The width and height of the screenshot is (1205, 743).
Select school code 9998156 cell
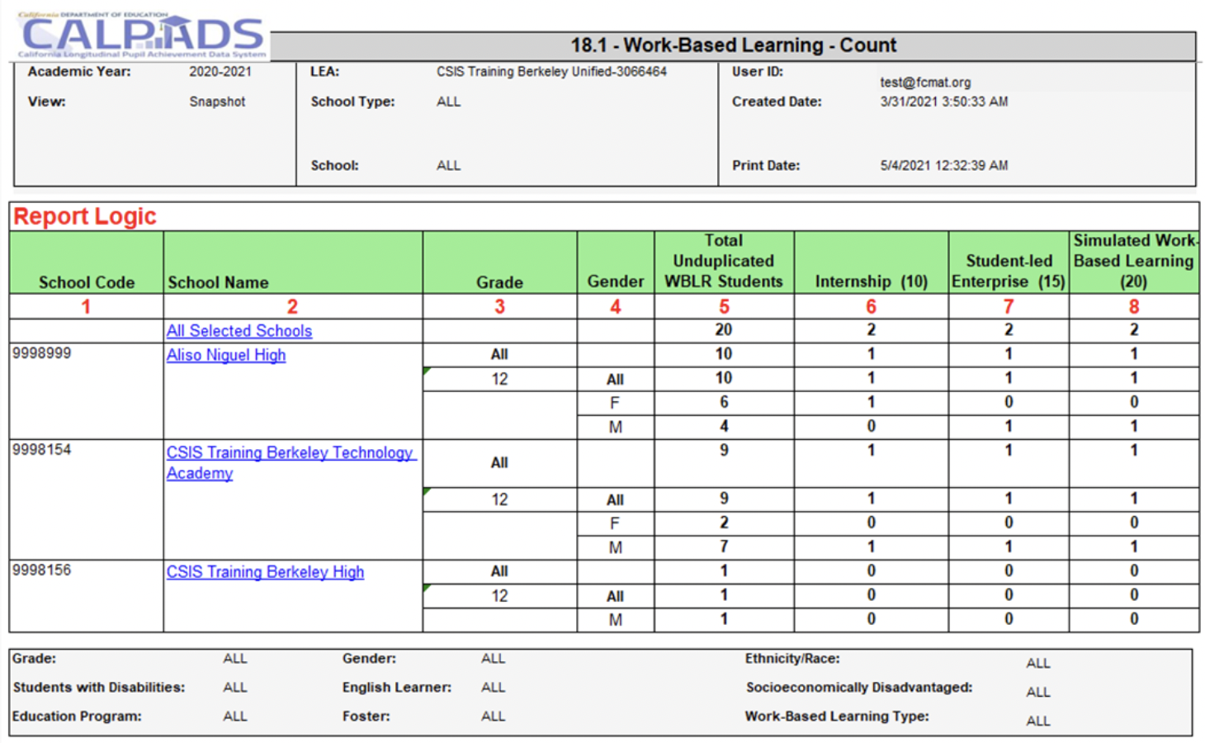pos(42,570)
